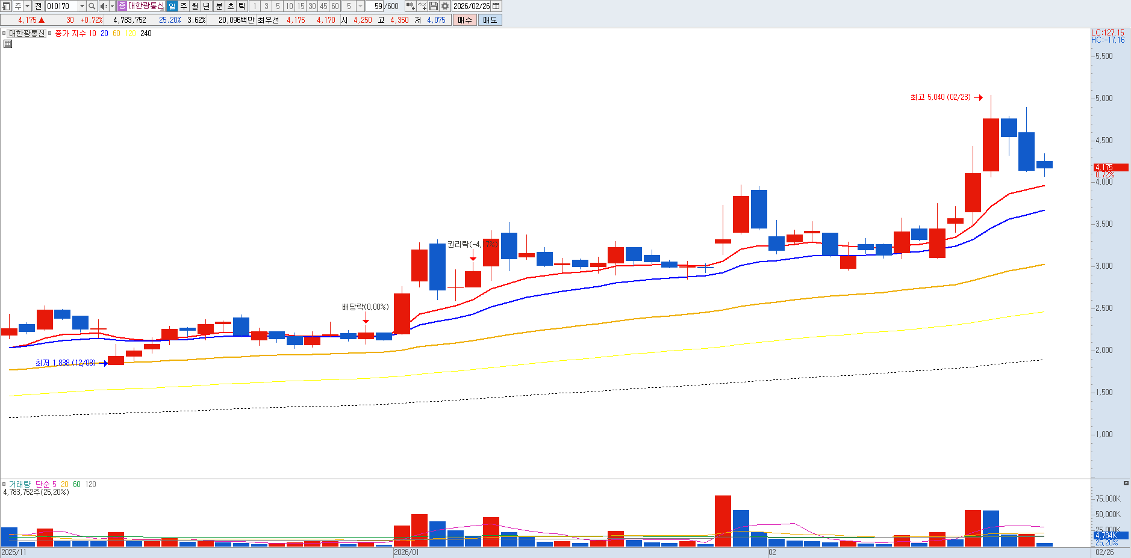Expand the stock code 010170 dropdown
This screenshot has height=558, width=1131.
tap(82, 6)
